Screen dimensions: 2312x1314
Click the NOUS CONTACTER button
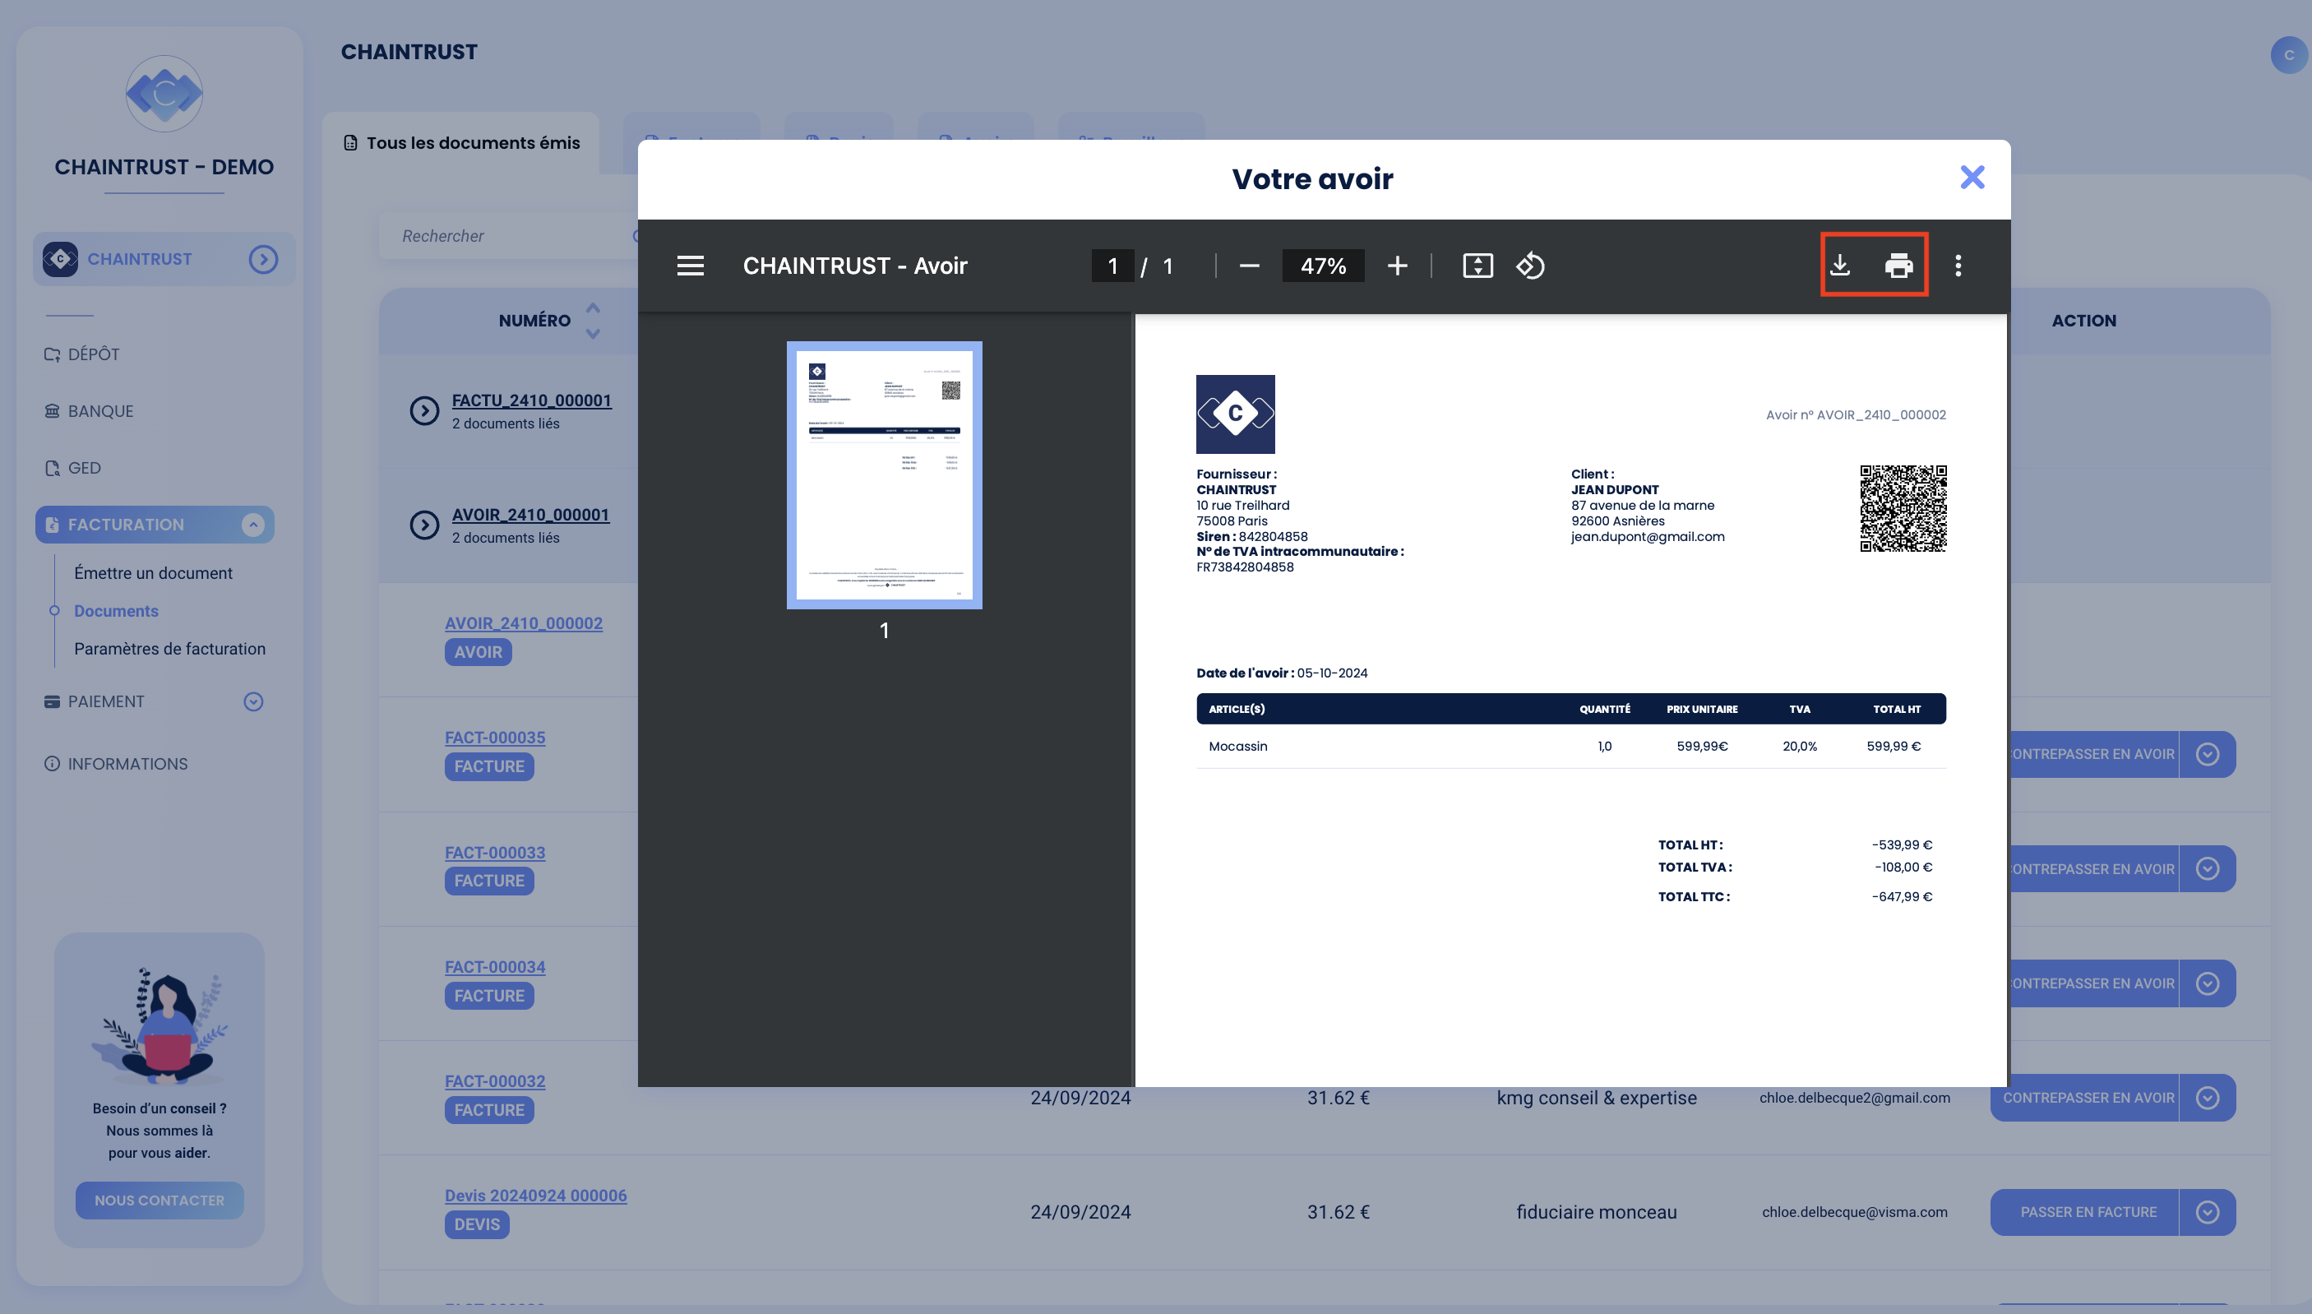(x=160, y=1201)
